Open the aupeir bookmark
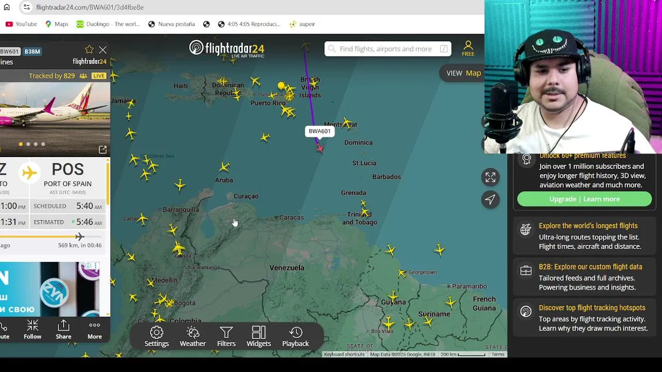 [302, 24]
